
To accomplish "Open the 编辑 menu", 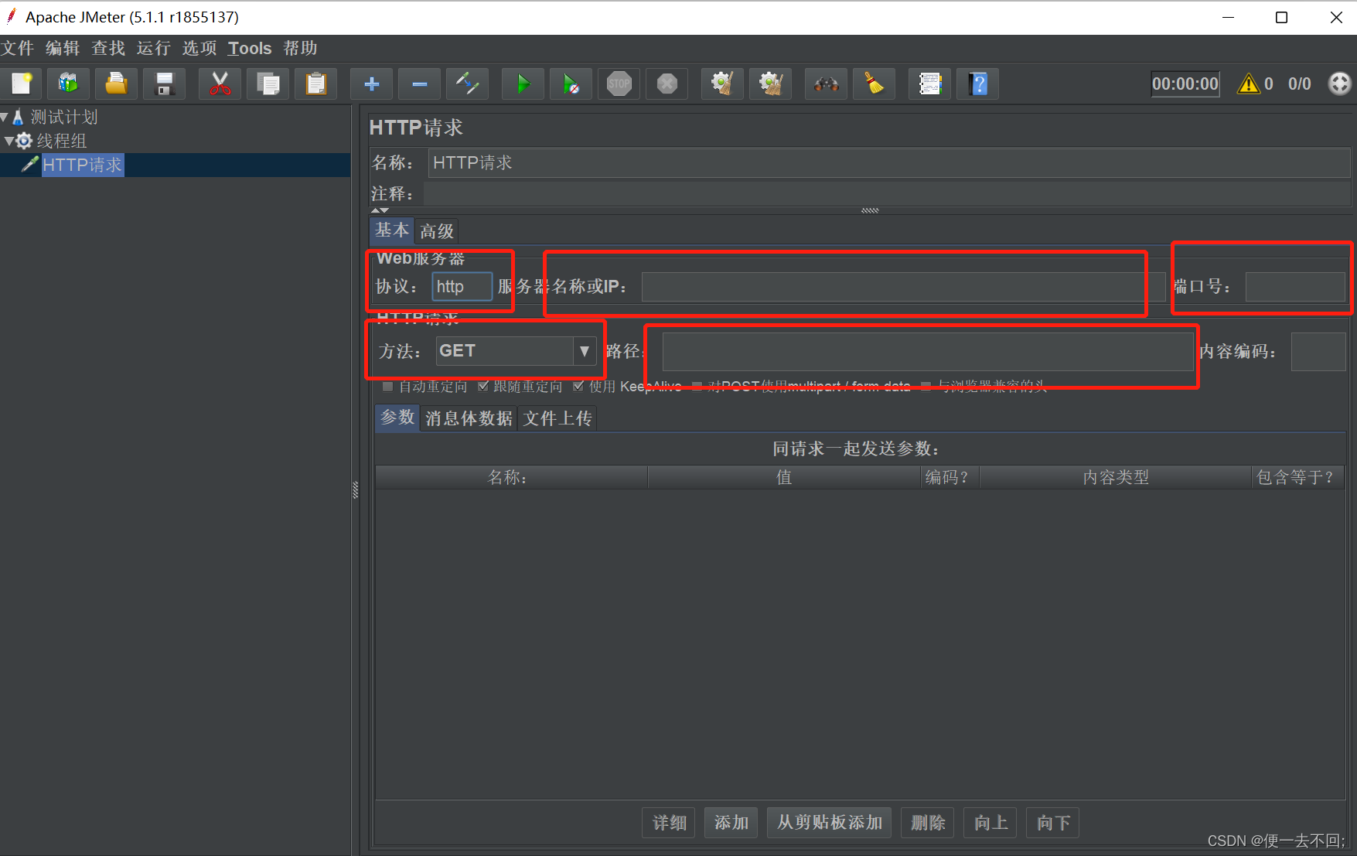I will [63, 48].
